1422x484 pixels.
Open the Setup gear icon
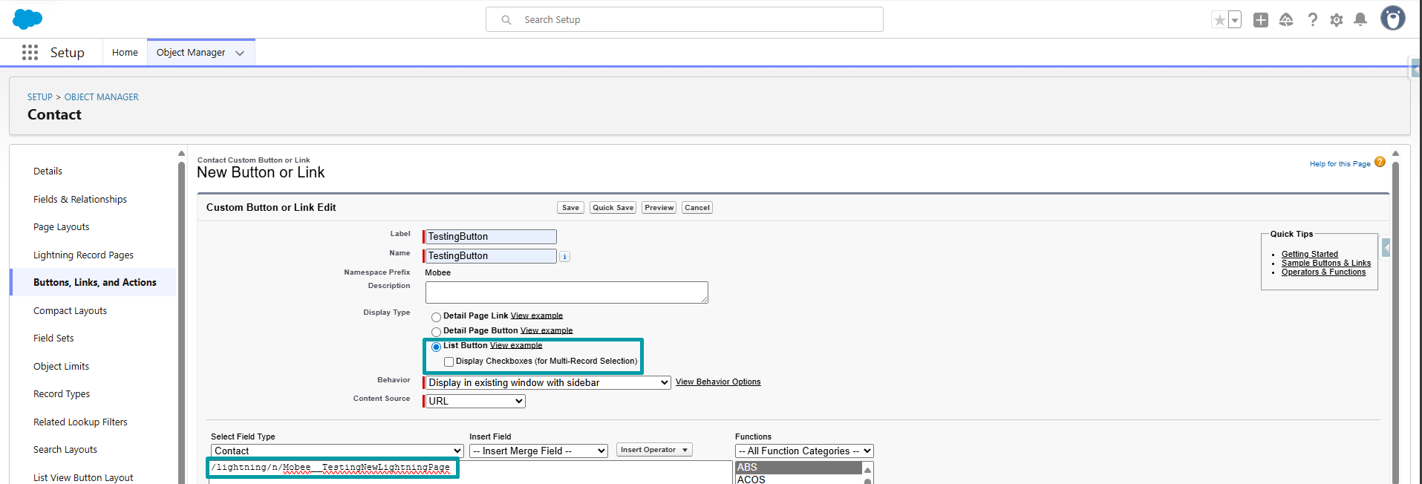click(1337, 20)
